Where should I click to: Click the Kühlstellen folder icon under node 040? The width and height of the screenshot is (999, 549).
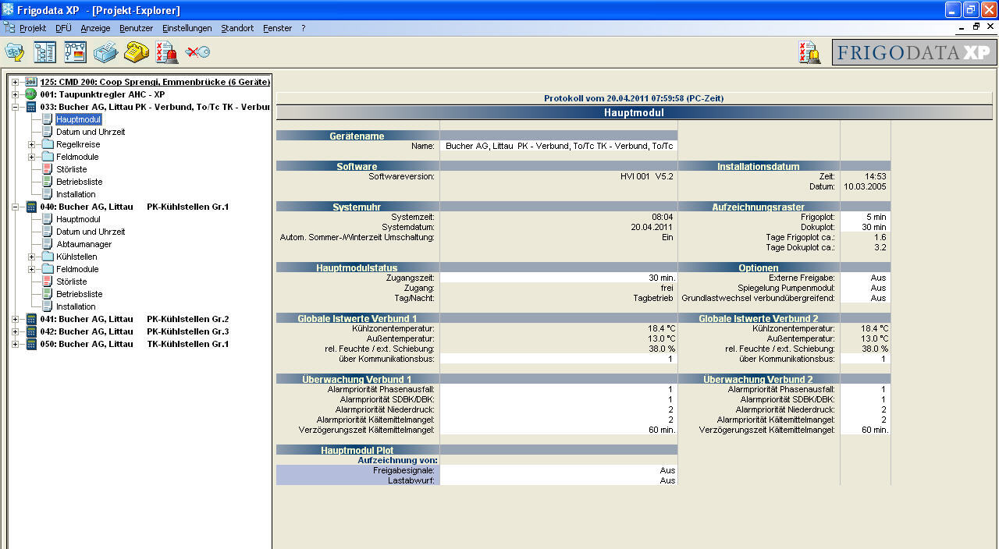pyautogui.click(x=47, y=257)
